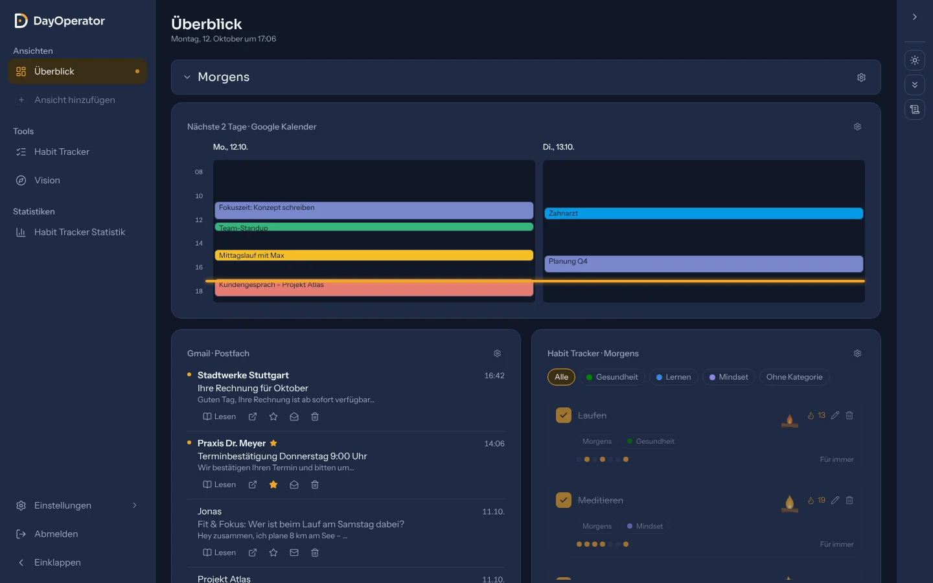Open Stadtwerke Stuttgart email in external window
Screen dimensions: 933x583
click(253, 417)
